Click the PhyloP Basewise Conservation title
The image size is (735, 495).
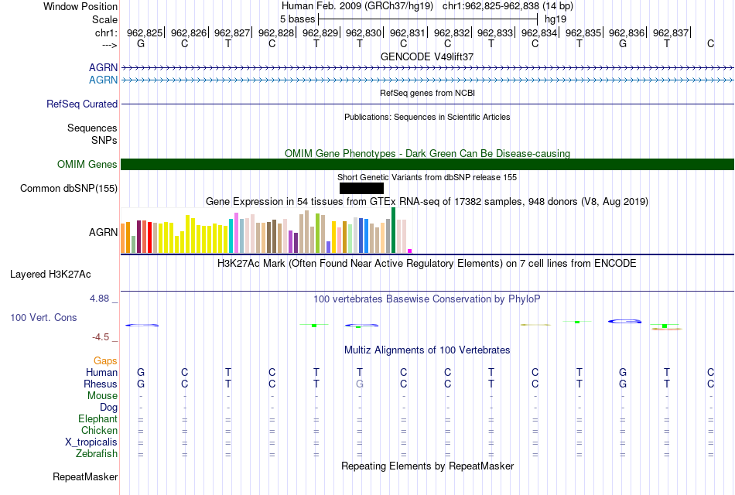tap(427, 299)
